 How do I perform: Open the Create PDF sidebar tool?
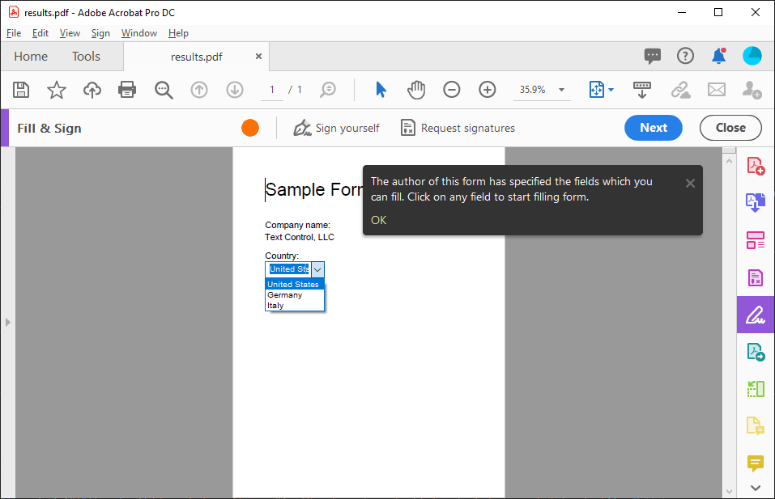point(756,166)
